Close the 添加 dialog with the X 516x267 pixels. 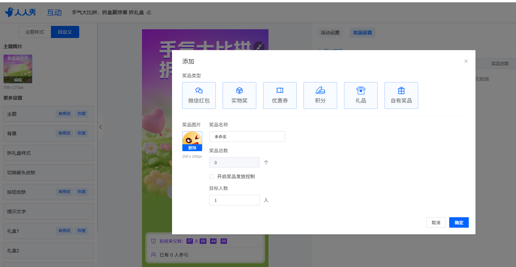click(466, 61)
